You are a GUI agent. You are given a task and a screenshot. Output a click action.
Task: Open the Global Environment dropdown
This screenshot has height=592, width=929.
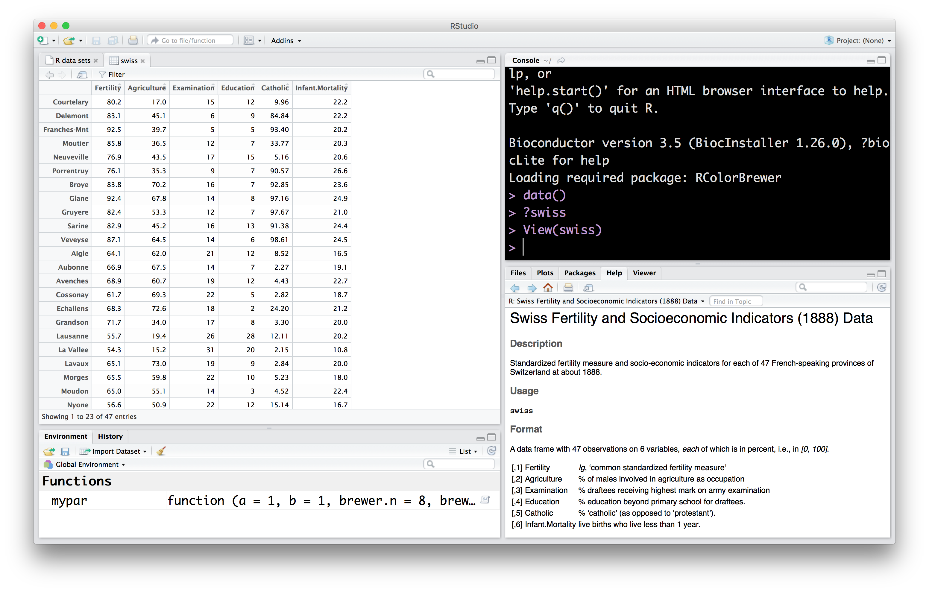[85, 465]
